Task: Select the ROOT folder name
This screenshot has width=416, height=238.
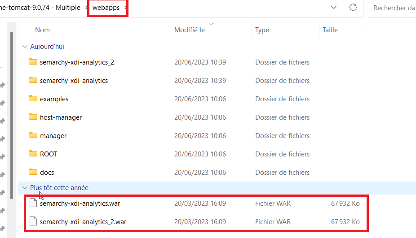Action: click(x=48, y=154)
